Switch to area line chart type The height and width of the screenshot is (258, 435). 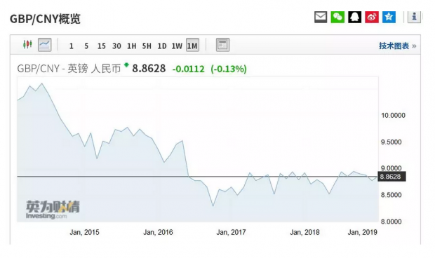tap(45, 45)
